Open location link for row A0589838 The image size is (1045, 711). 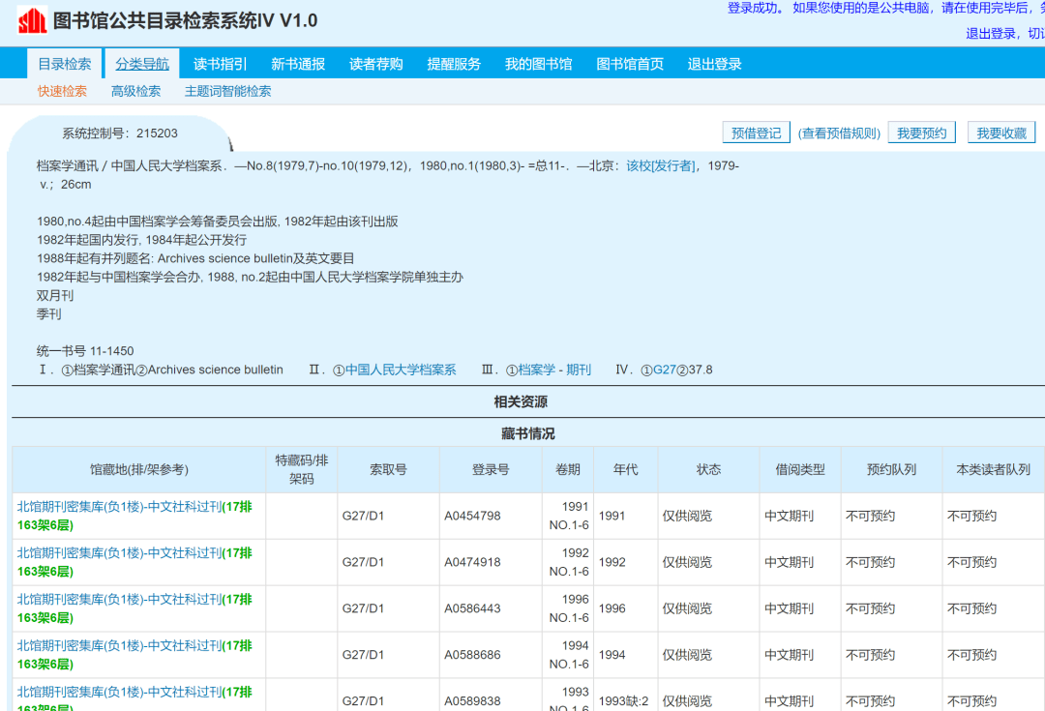(134, 699)
